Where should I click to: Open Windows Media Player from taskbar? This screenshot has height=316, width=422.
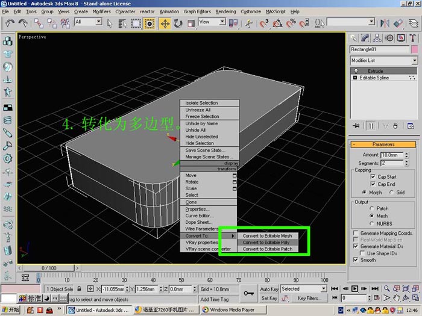(232, 310)
